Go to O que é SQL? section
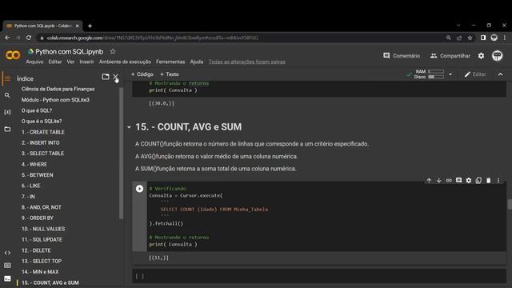The height and width of the screenshot is (288, 512). tap(37, 110)
